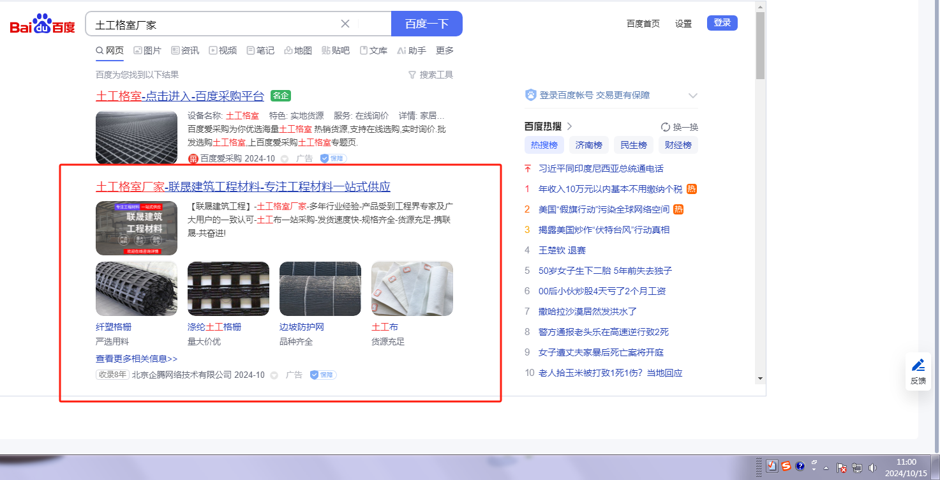The image size is (940, 480).
Task: Switch to the 财经榜 tab
Action: point(678,145)
